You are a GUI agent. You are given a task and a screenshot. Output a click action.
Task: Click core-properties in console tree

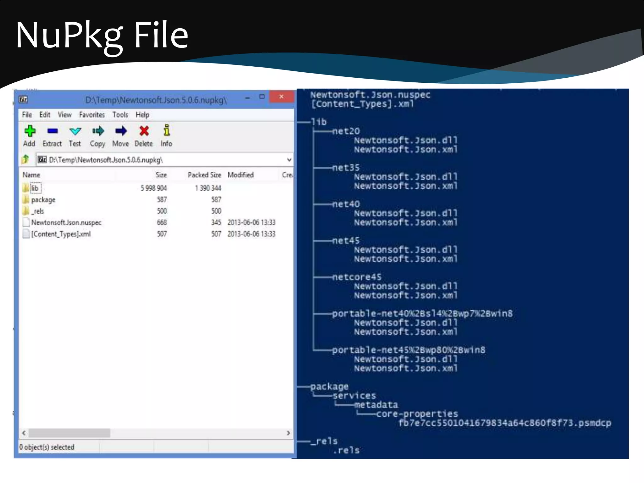417,414
